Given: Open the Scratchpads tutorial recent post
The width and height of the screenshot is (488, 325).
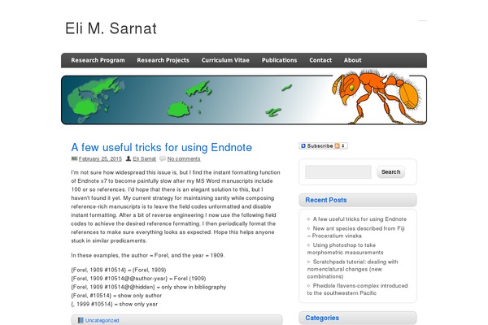Looking at the screenshot, I should coord(353,269).
